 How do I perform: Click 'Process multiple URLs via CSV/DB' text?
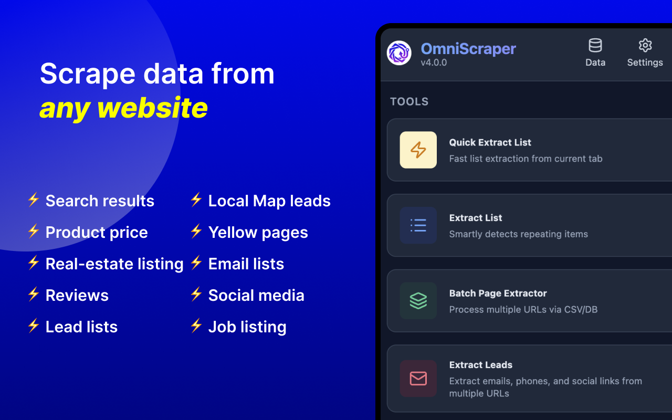coord(523,310)
